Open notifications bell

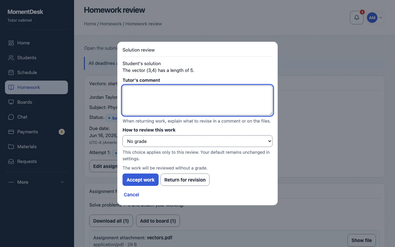click(x=357, y=18)
